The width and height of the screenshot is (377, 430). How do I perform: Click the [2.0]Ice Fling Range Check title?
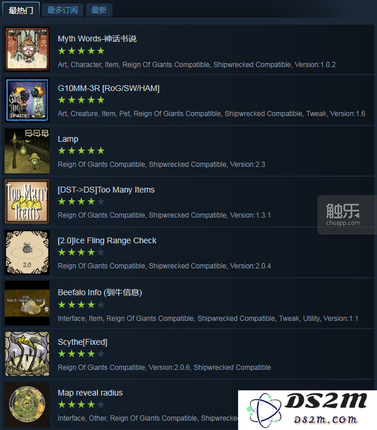pos(107,240)
